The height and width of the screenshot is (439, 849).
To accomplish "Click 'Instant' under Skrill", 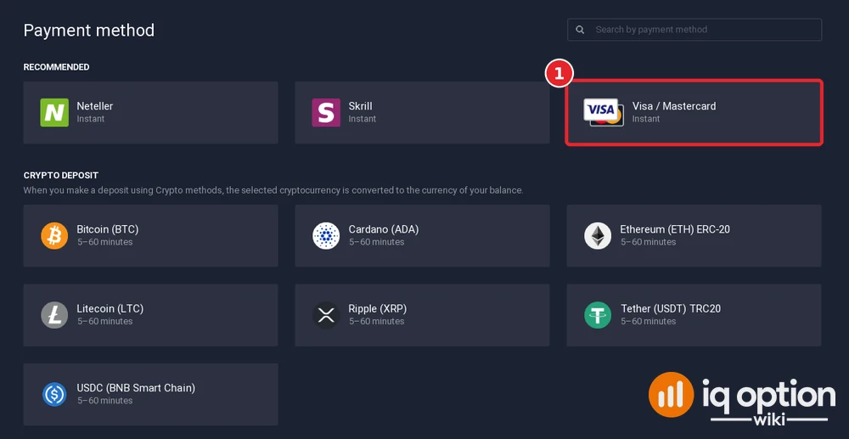I will 363,119.
